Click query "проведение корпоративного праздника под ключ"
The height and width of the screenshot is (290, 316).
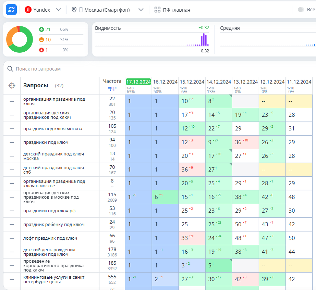pyautogui.click(x=53, y=265)
